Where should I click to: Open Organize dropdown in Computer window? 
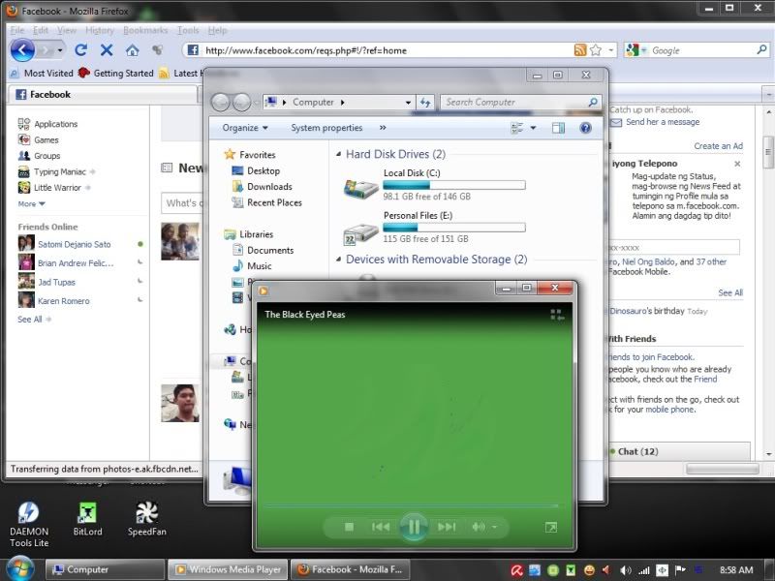coord(245,128)
